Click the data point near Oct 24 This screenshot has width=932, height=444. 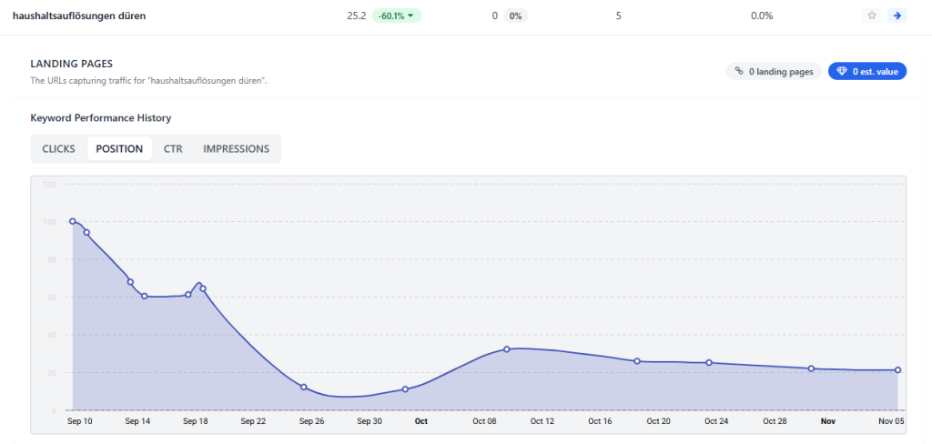coord(709,363)
